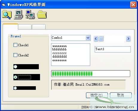Switch to the third blank tab

pyautogui.click(x=39, y=27)
